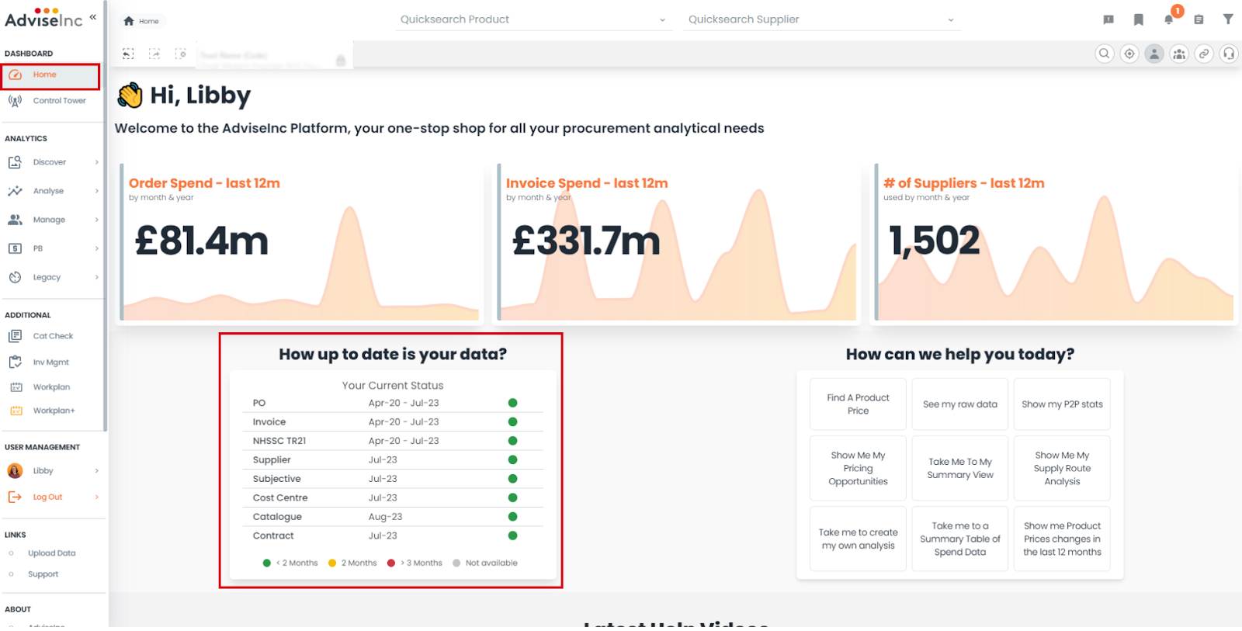Open Home in the Dashboard sidebar
This screenshot has width=1242, height=631.
point(50,75)
